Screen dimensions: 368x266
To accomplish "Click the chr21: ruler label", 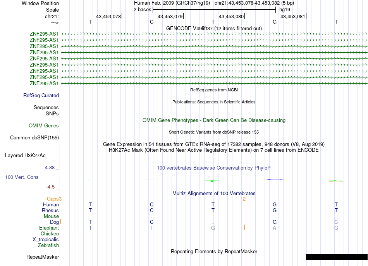I will point(52,16).
